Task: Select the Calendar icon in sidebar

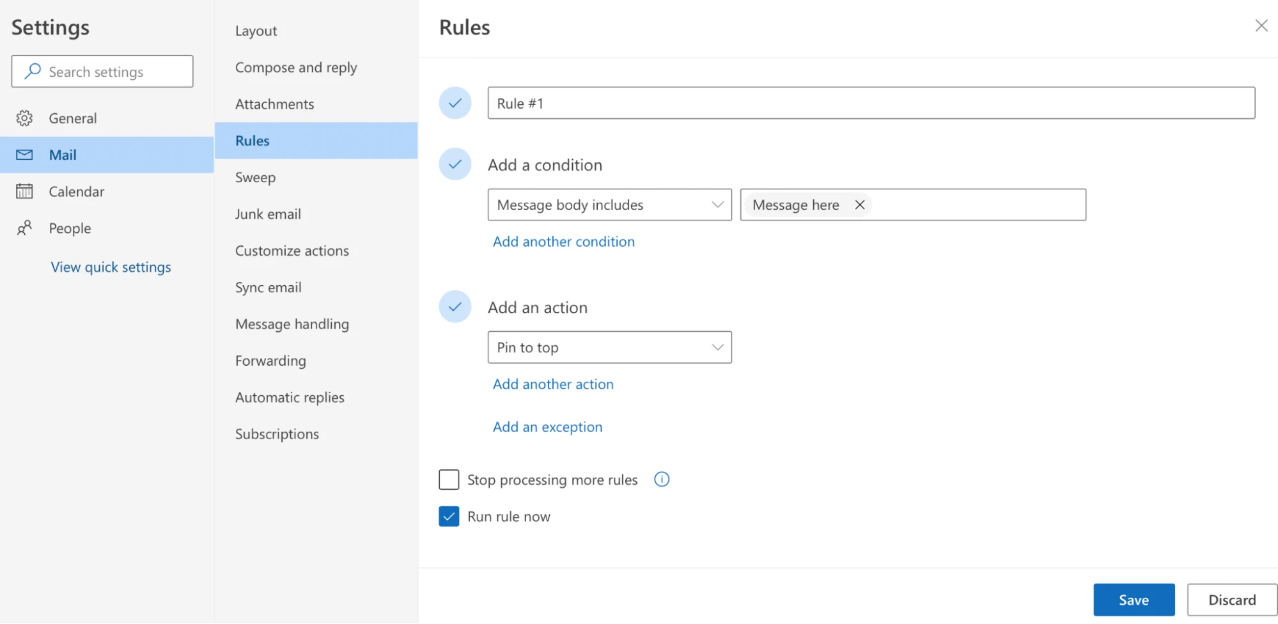Action: (x=24, y=191)
